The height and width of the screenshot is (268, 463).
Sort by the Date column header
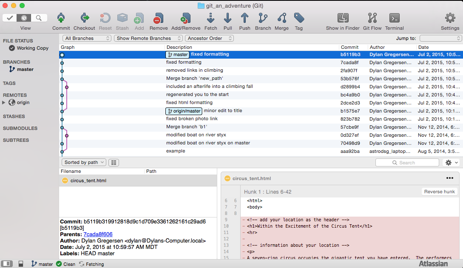tap(439, 47)
